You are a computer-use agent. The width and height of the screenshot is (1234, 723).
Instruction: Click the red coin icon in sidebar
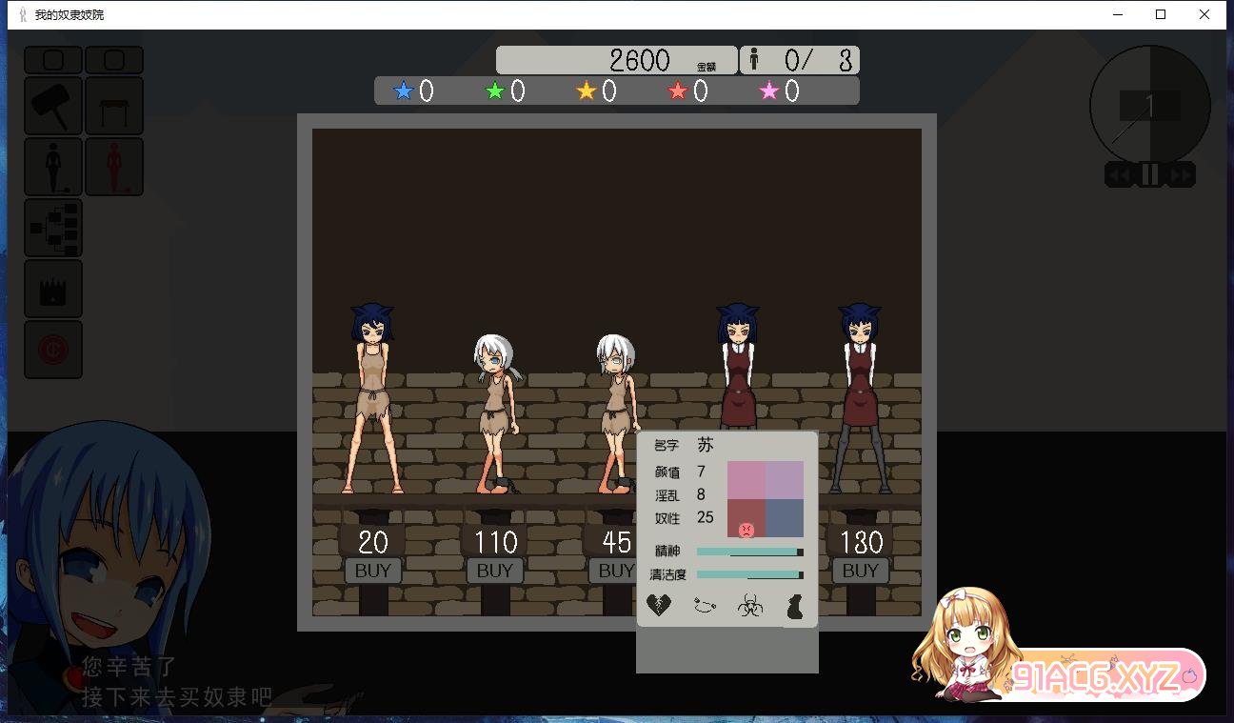point(53,350)
